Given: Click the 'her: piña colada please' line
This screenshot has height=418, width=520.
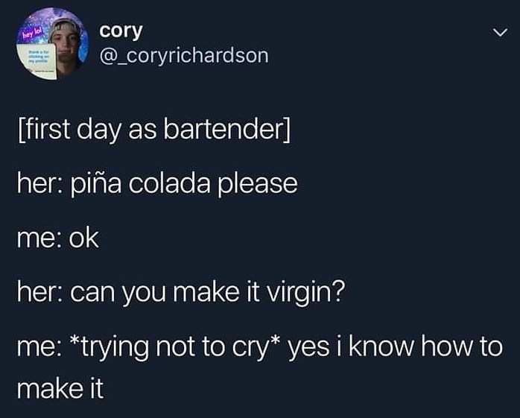Looking at the screenshot, I should (x=157, y=183).
